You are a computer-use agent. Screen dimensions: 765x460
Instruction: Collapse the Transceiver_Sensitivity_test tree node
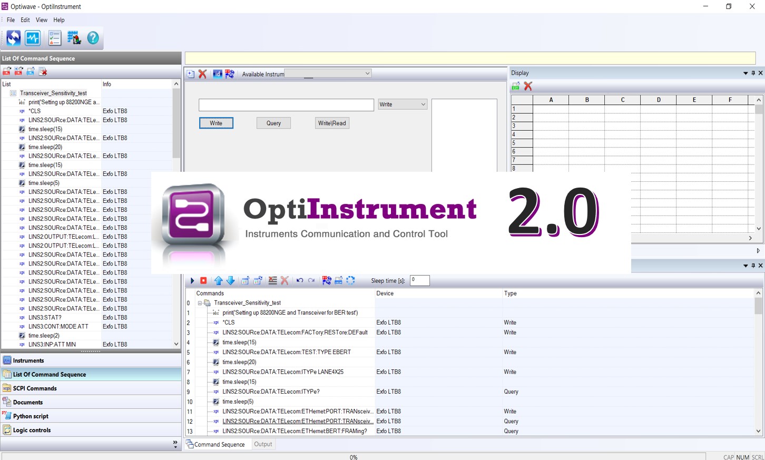pos(200,303)
